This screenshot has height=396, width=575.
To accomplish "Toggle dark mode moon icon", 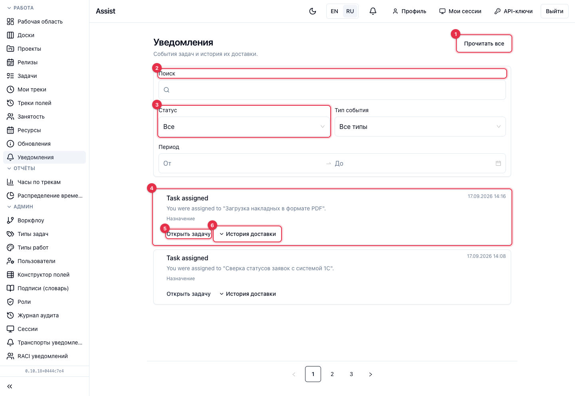I will point(313,11).
